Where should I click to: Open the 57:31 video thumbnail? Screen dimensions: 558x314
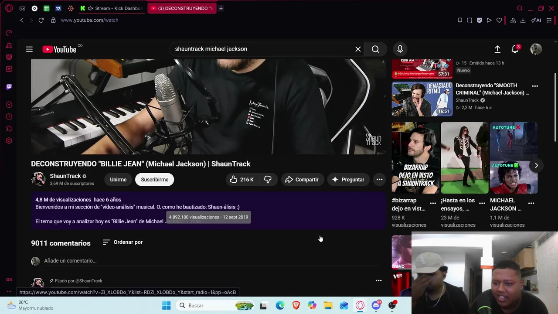(x=422, y=69)
